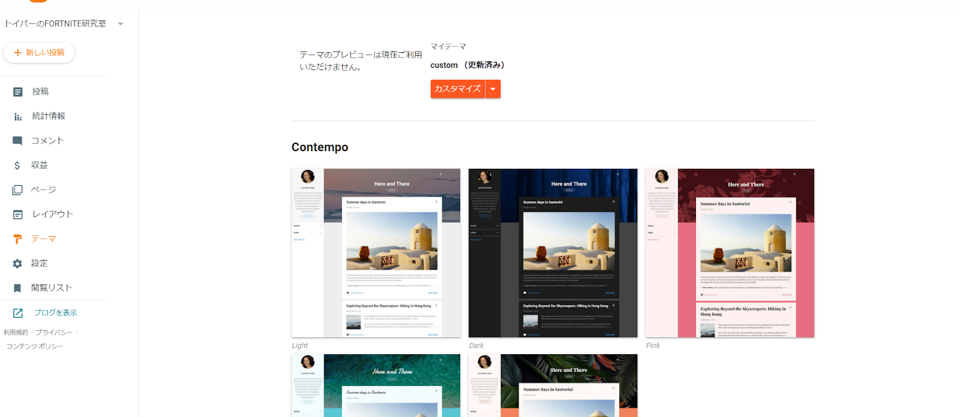Click the blog title トイパーのFORTNITE研究室
The height and width of the screenshot is (417, 959).
point(55,24)
